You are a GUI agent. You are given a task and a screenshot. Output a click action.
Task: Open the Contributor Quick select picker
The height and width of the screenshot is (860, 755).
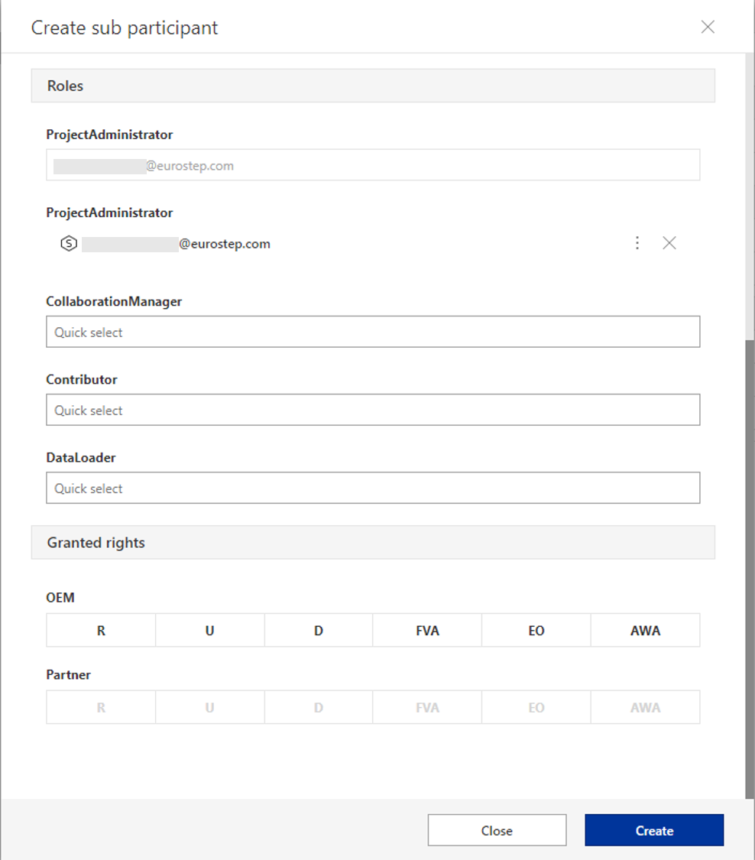(373, 410)
